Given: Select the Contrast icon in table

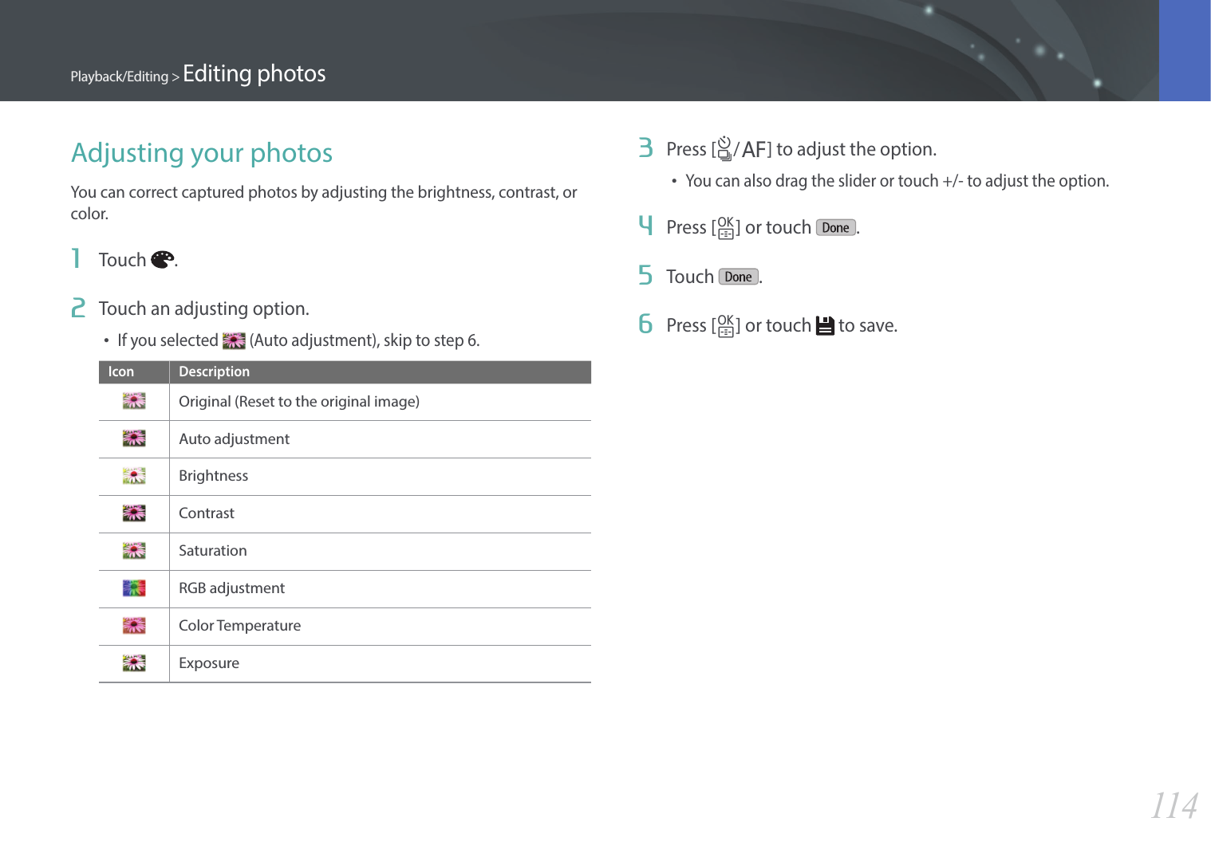Looking at the screenshot, I should coord(134,513).
